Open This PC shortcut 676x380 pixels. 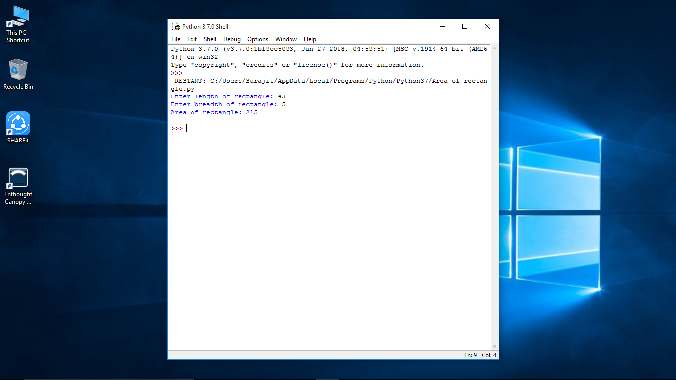click(x=18, y=16)
